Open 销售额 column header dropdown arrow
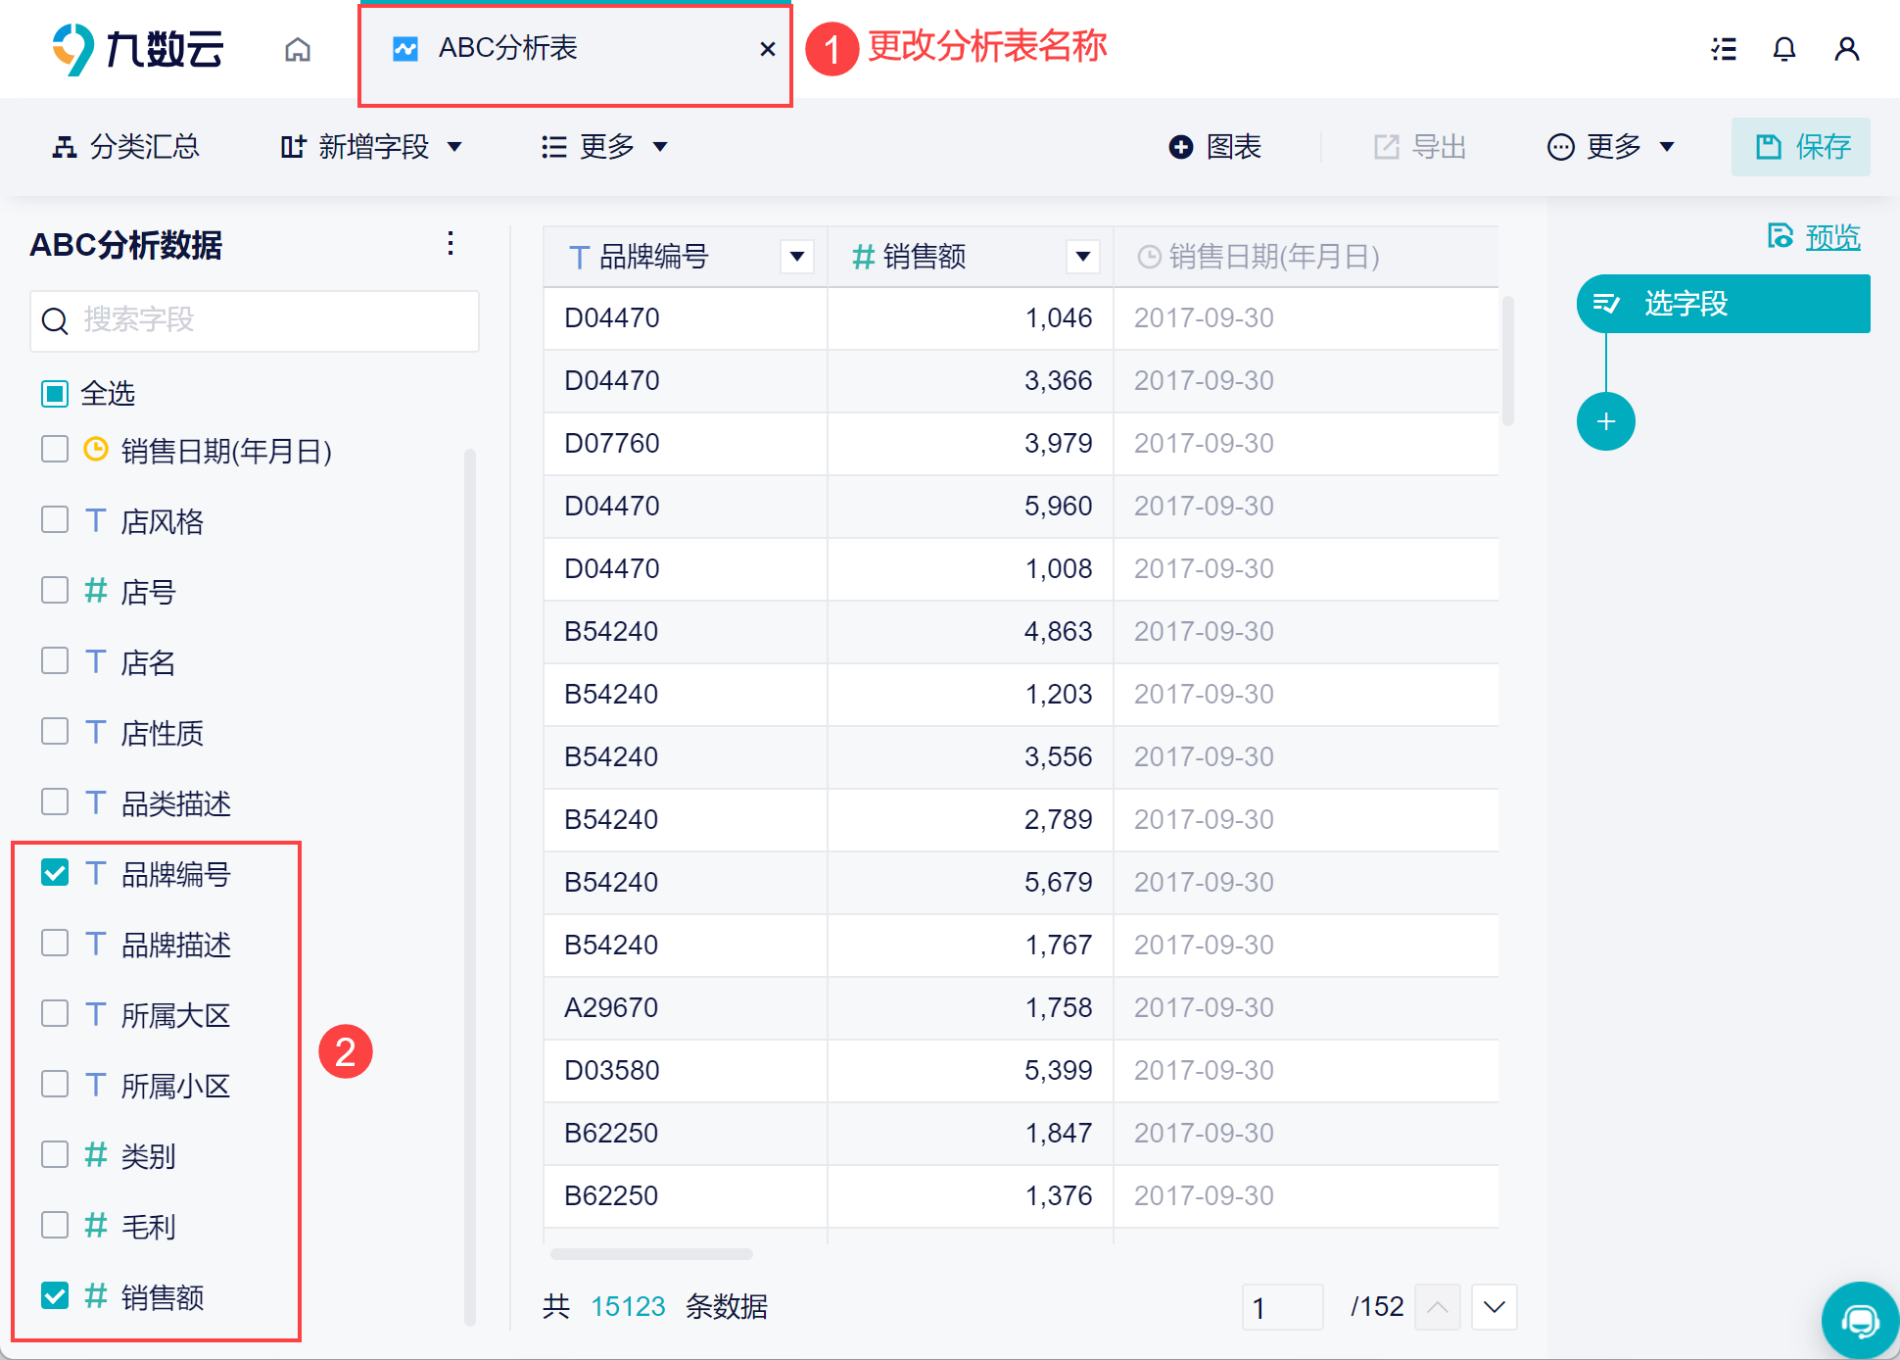Image resolution: width=1900 pixels, height=1360 pixels. pyautogui.click(x=1082, y=257)
